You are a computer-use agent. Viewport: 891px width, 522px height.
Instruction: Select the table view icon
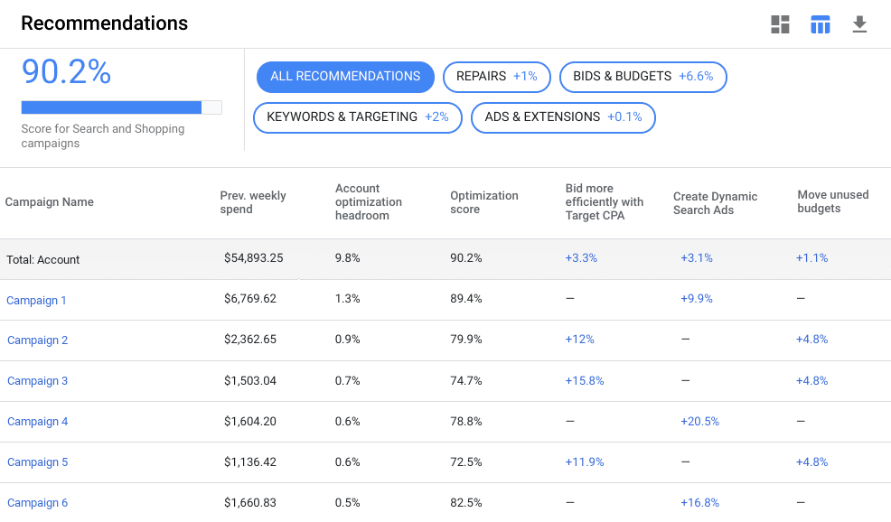pos(820,24)
